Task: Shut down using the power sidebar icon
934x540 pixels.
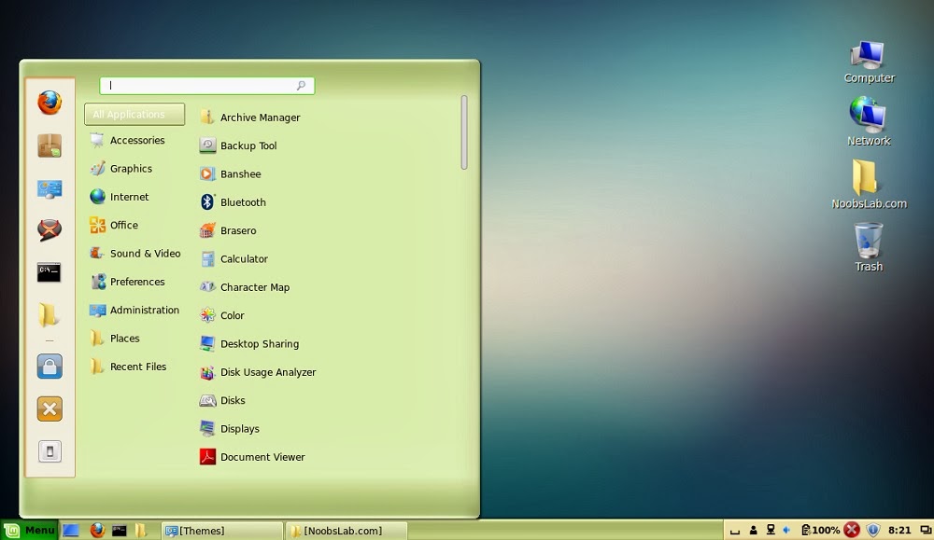Action: click(49, 450)
